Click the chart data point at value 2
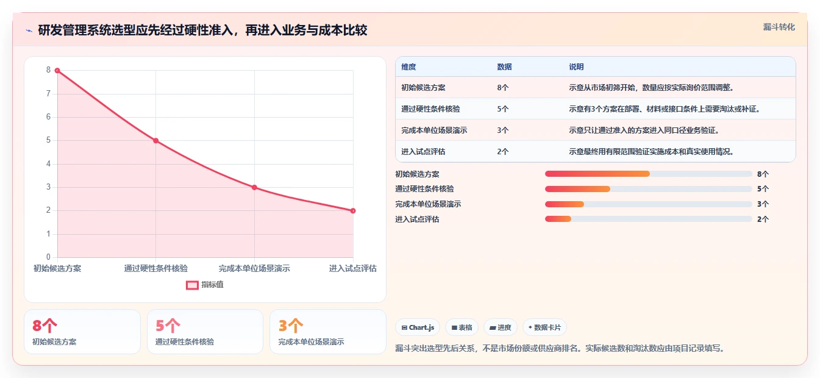 [353, 211]
